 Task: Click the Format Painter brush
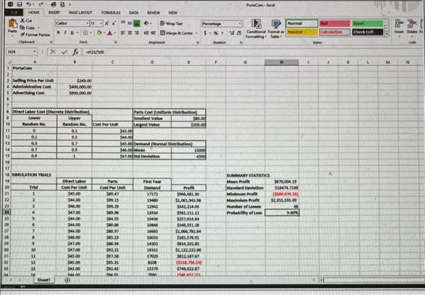pos(23,35)
